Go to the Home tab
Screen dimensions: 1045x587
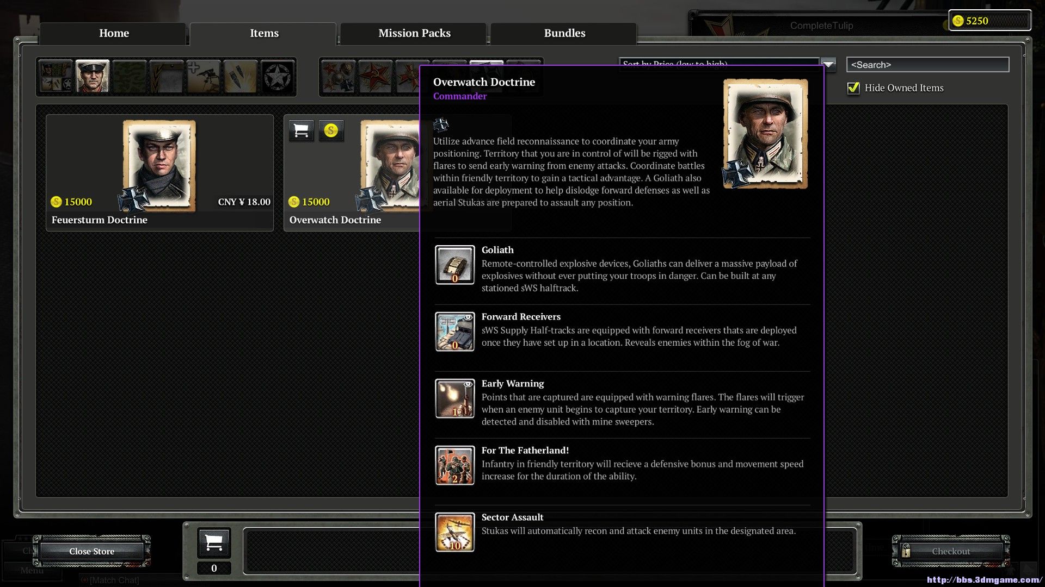(x=114, y=33)
